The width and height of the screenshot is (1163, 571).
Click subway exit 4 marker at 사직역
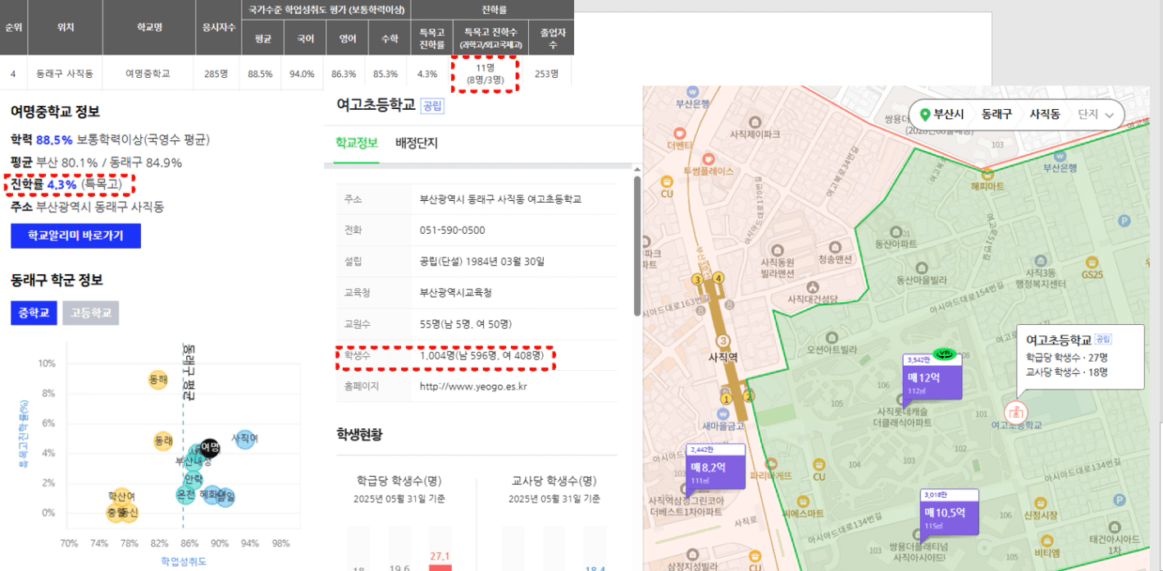(718, 277)
